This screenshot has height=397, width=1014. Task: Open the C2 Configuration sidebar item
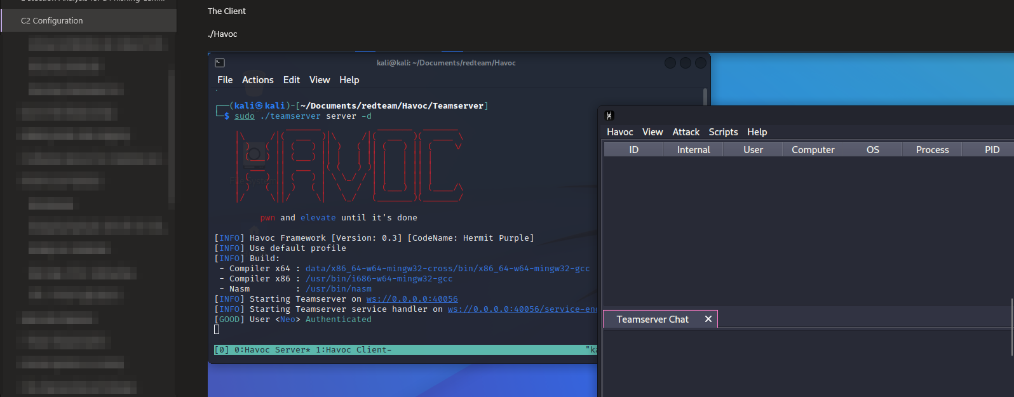[89, 20]
